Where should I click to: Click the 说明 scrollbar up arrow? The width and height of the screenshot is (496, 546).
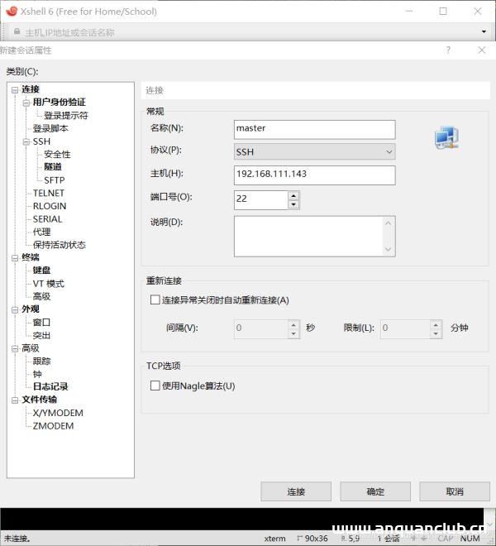389,223
